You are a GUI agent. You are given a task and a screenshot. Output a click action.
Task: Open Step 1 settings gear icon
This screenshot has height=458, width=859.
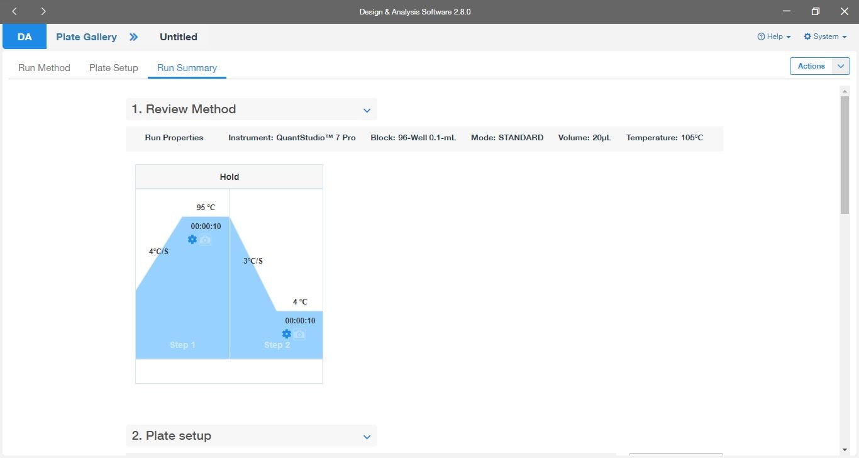coord(192,240)
